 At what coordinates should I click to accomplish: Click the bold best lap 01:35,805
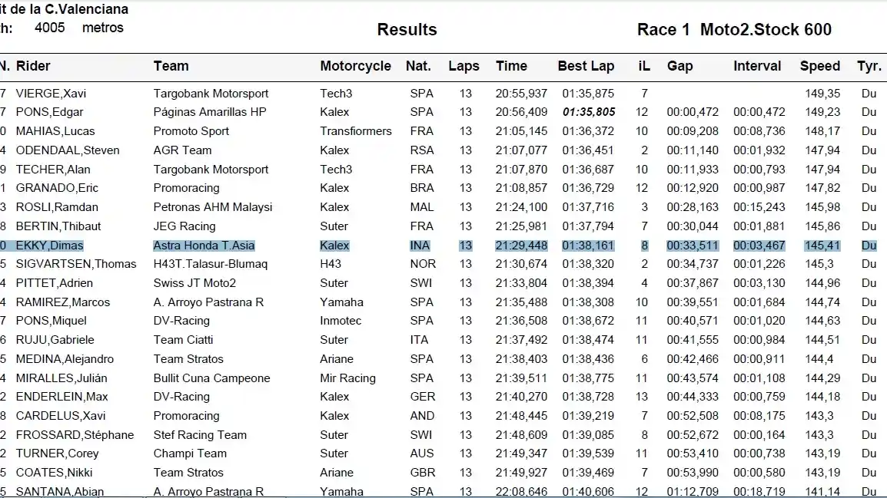click(588, 112)
